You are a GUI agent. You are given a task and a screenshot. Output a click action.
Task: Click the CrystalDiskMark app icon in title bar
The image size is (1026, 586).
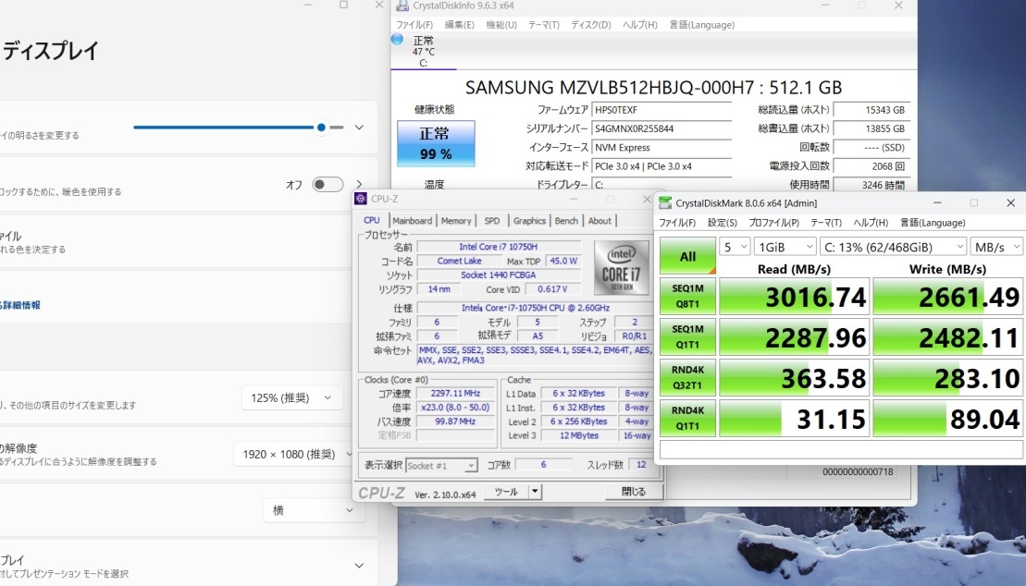point(665,203)
